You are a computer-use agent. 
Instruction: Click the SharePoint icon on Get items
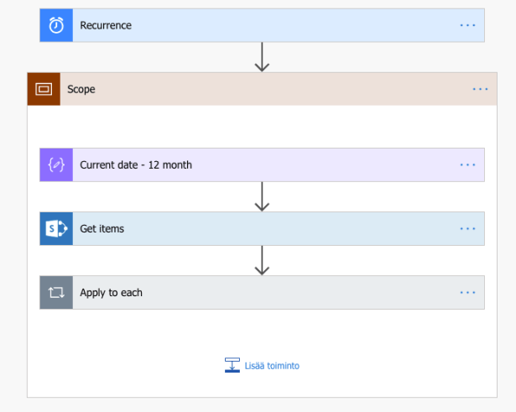tap(56, 229)
